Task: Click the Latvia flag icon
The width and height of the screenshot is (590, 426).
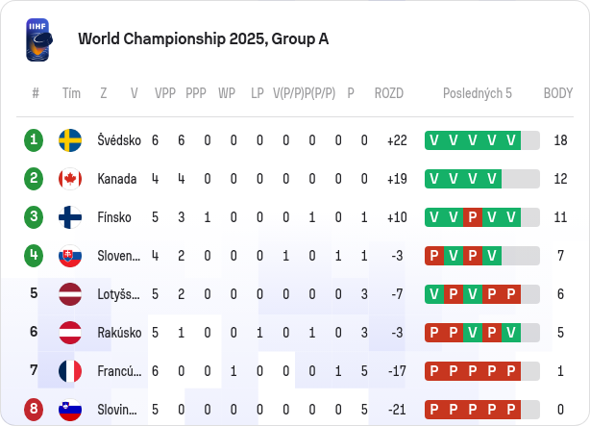Action: tap(70, 294)
